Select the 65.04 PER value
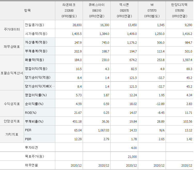 click(x=78, y=130)
